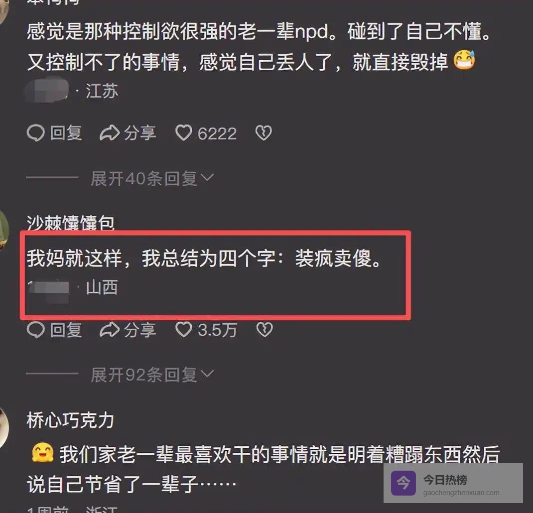Screen dimensions: 533x513
Task: Click the 今日热榜 purple logo icon
Action: point(403,483)
